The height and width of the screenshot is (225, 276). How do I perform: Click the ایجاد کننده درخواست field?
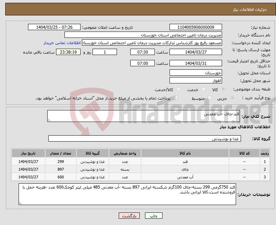pyautogui.click(x=152, y=43)
